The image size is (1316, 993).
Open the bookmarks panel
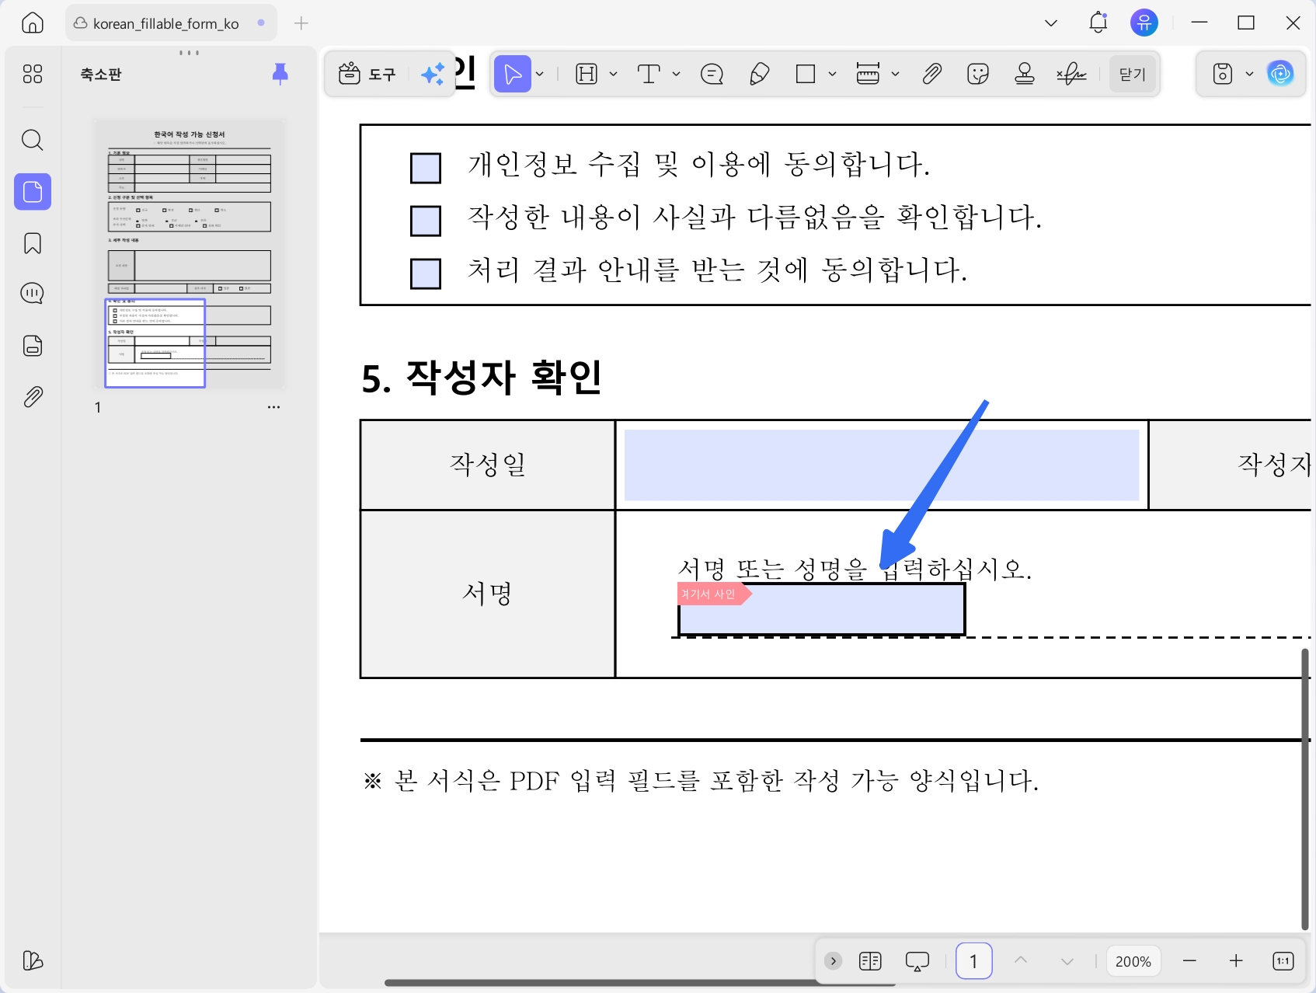(x=33, y=243)
